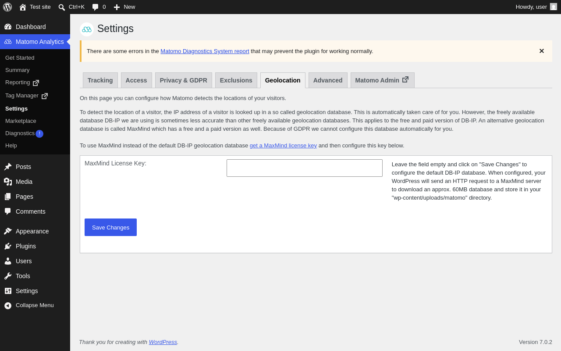Click the Collapse Menu arrow icon
The height and width of the screenshot is (351, 561).
point(8,305)
